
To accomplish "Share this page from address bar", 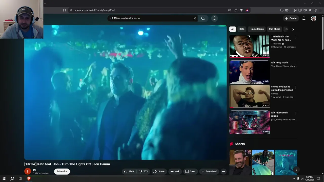I will pos(235,10).
